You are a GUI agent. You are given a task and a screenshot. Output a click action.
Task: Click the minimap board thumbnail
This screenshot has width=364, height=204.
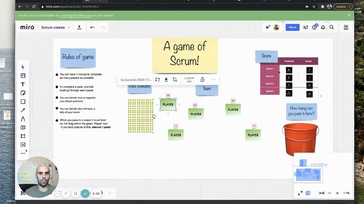pyautogui.click(x=308, y=175)
